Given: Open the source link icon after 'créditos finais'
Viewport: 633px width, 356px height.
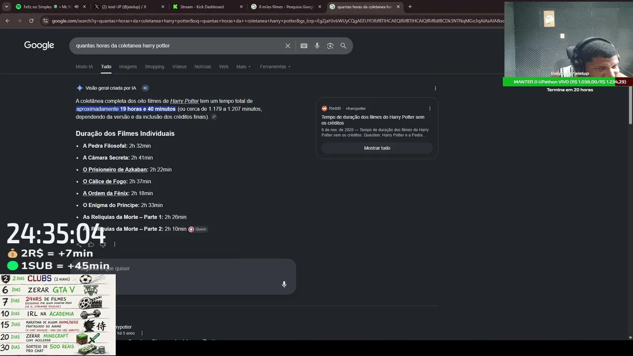Looking at the screenshot, I should click(x=214, y=117).
